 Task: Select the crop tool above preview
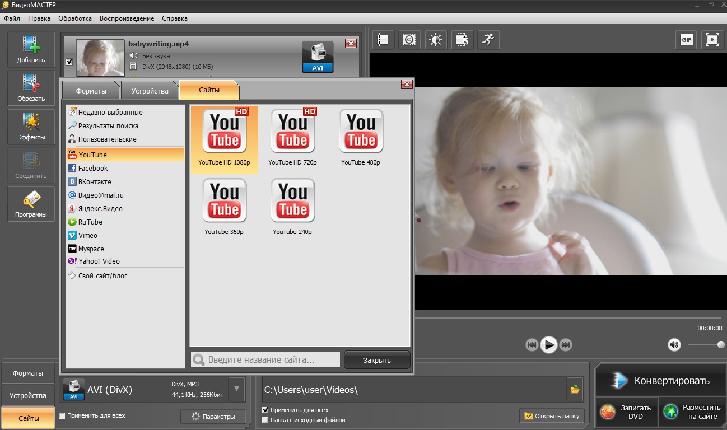point(383,40)
